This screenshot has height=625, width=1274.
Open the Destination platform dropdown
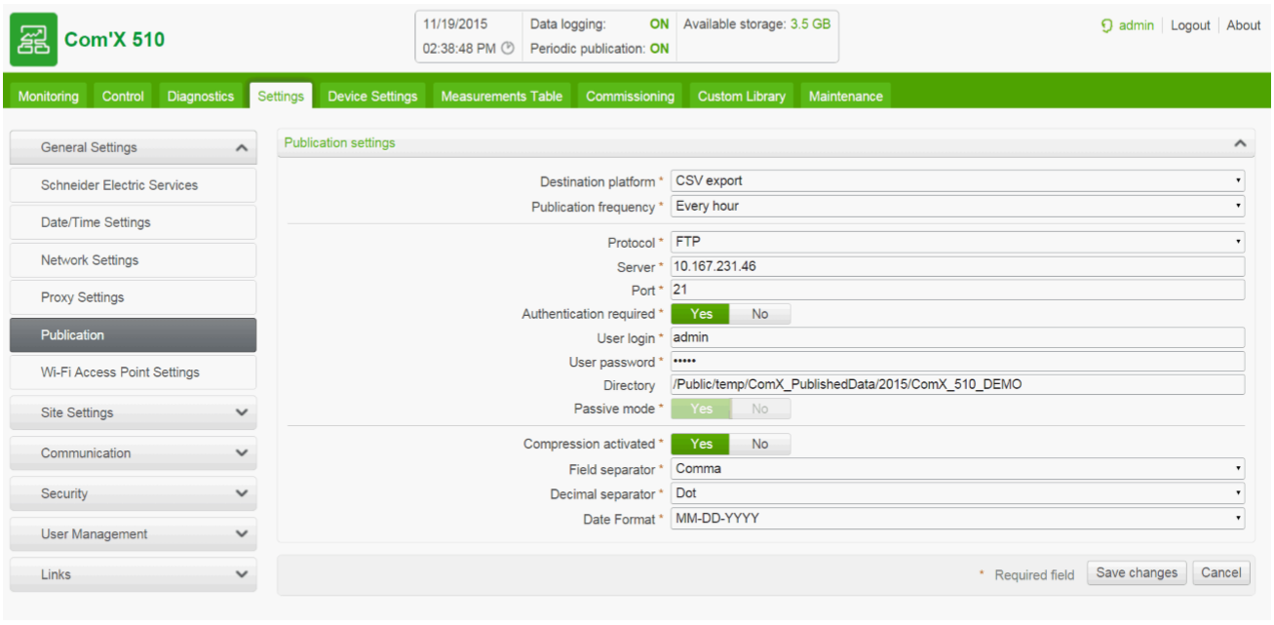click(1238, 180)
